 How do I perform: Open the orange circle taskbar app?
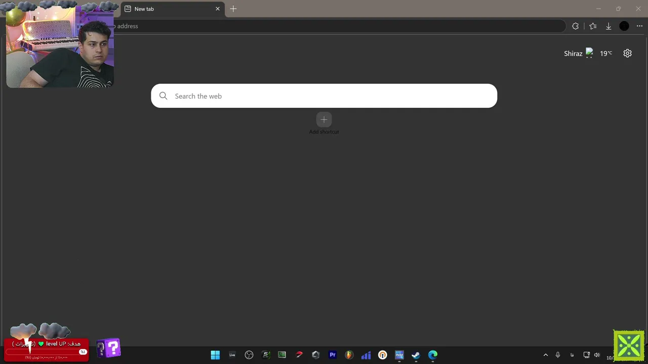(383, 355)
